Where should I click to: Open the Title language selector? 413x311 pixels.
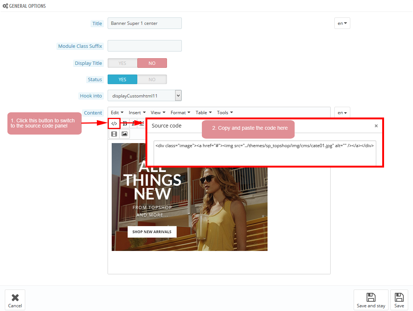pyautogui.click(x=342, y=23)
